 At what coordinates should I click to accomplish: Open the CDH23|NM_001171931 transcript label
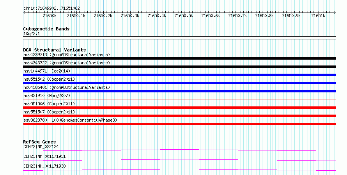[x=44, y=156]
